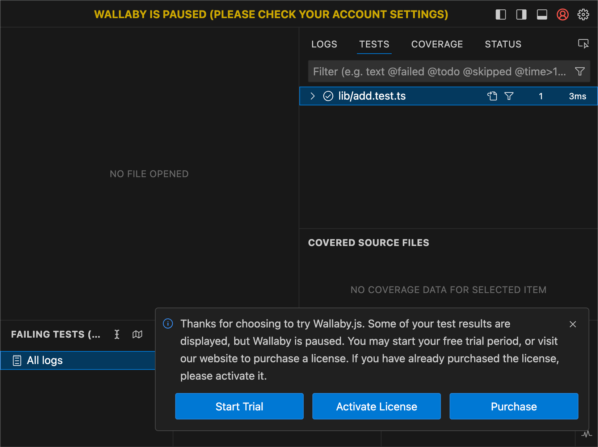Click the funnel icon in filter box
Screen dimensions: 598x447
(x=580, y=71)
